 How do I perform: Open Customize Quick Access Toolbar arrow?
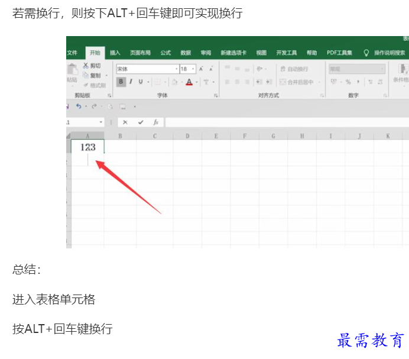pos(135,106)
